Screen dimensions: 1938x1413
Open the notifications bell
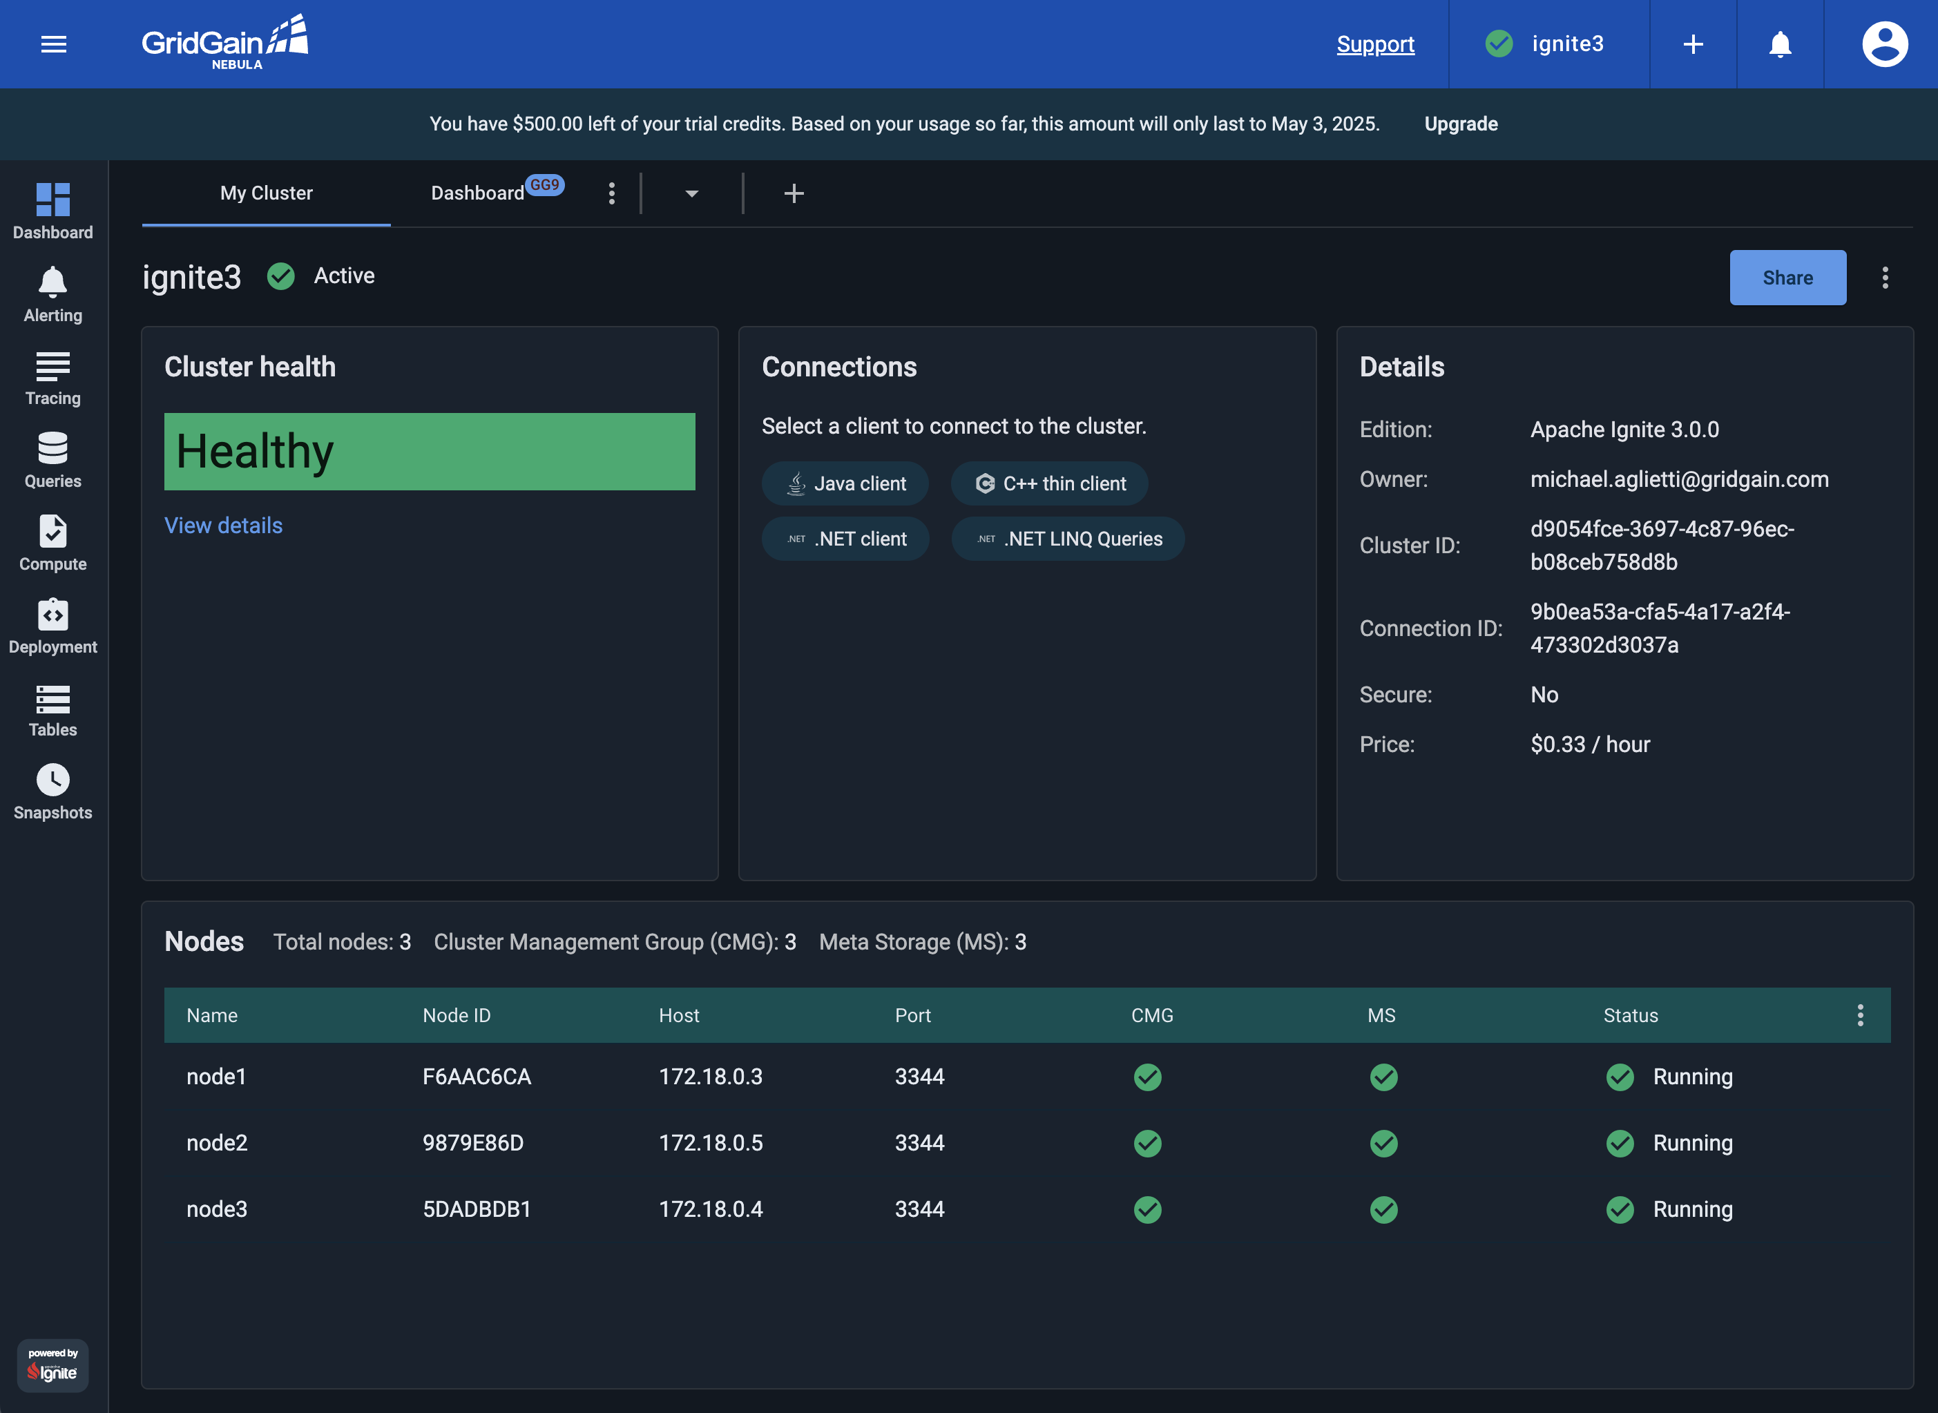[x=1779, y=44]
